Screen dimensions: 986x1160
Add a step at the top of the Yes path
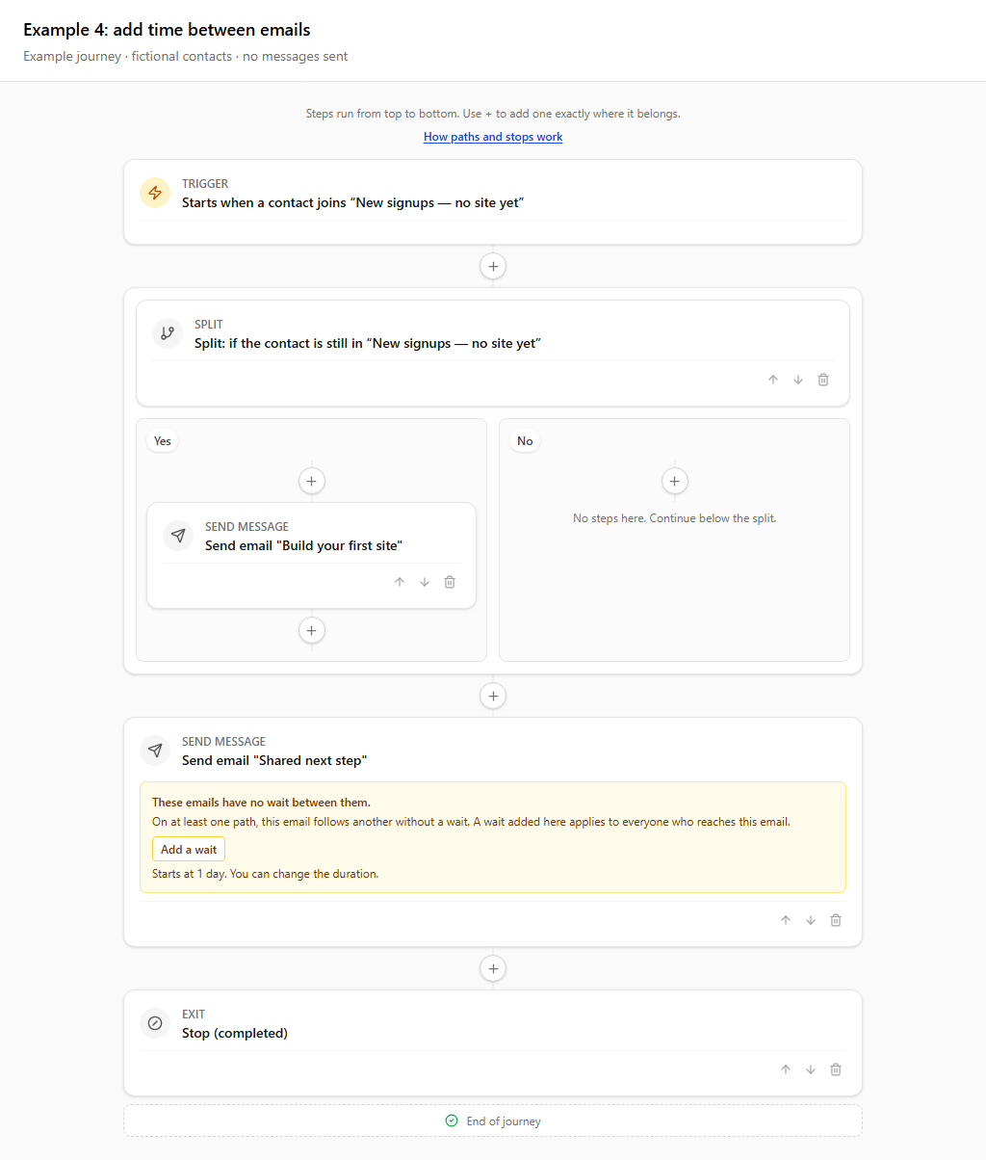[311, 481]
